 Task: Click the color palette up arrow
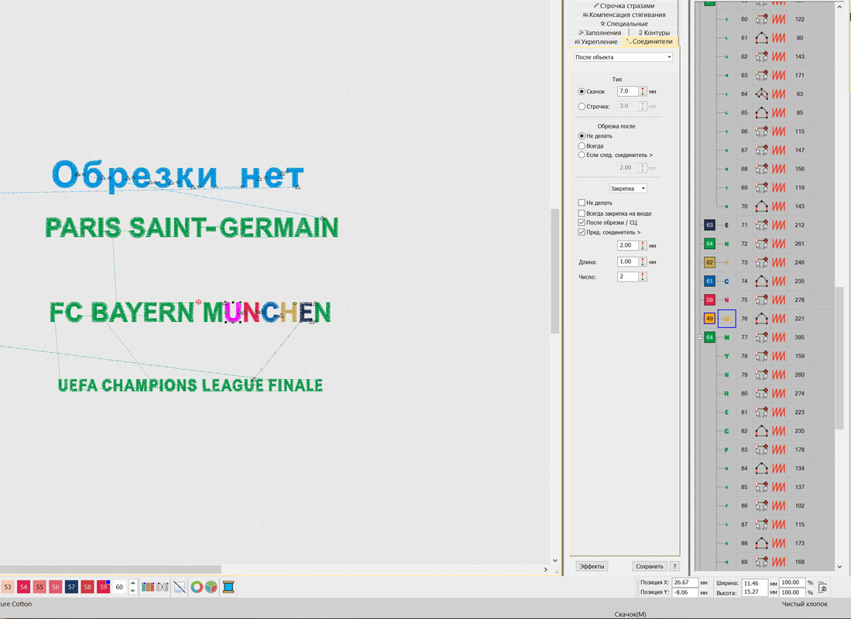133,583
